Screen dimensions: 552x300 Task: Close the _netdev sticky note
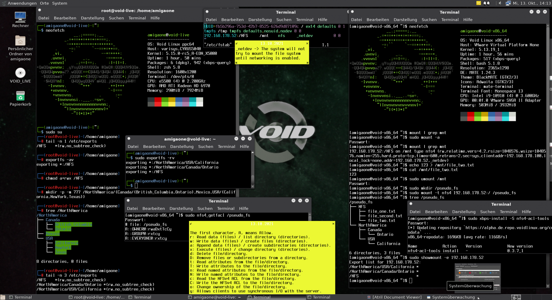point(307,44)
